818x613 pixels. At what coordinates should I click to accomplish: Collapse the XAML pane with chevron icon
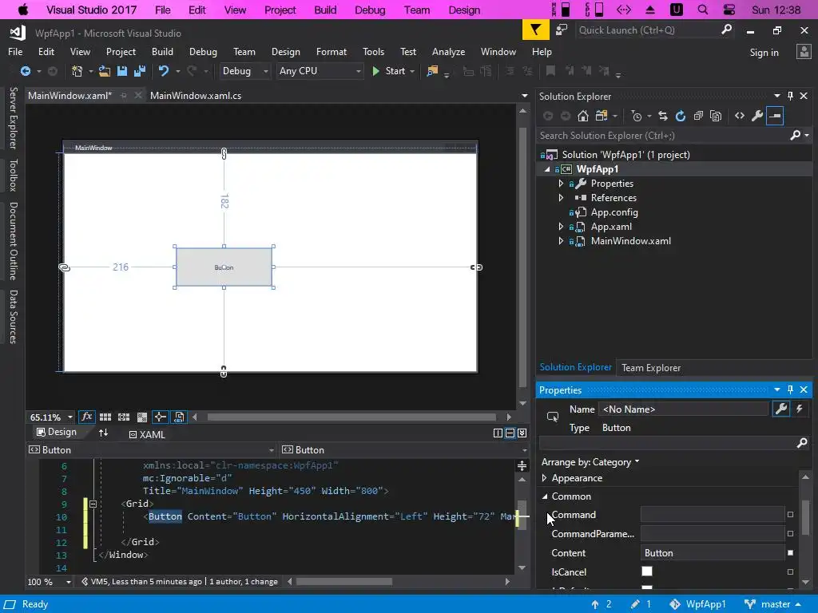pos(522,433)
